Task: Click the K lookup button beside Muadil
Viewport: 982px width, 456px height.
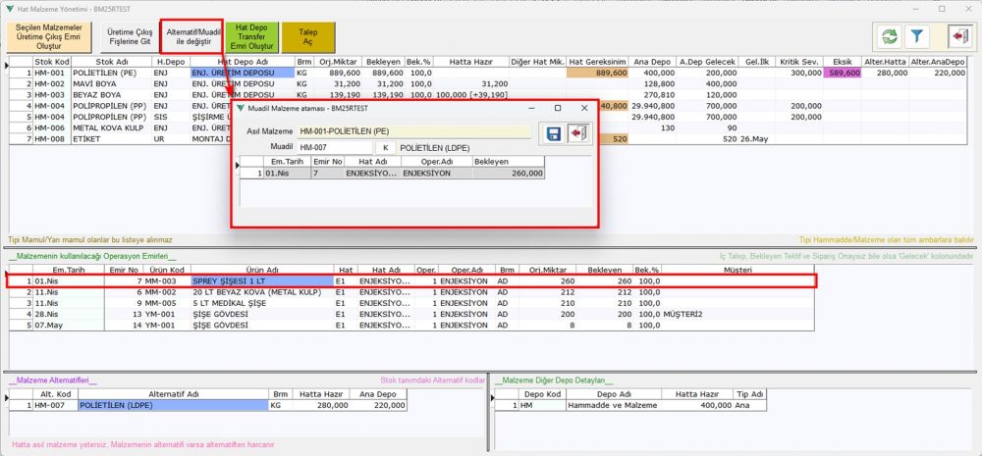Action: click(x=386, y=147)
